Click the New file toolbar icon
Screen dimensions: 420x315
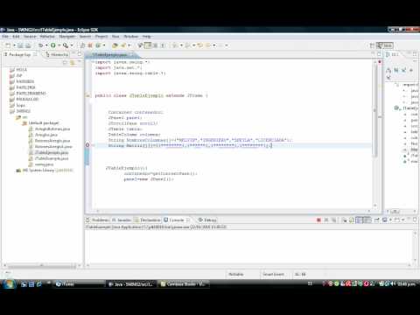pyautogui.click(x=8, y=45)
